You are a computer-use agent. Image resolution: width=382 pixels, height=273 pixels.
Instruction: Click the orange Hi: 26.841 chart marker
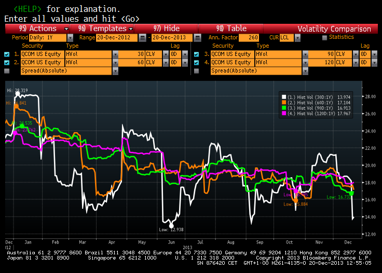(16, 106)
